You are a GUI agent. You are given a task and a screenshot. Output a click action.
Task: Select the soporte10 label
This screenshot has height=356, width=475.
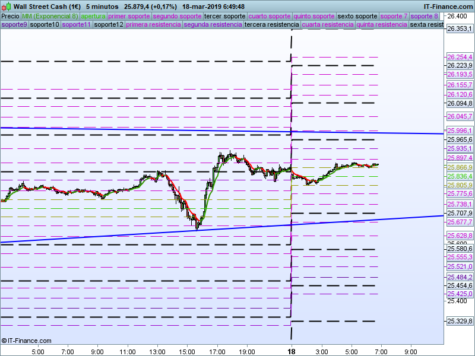pyautogui.click(x=45, y=24)
